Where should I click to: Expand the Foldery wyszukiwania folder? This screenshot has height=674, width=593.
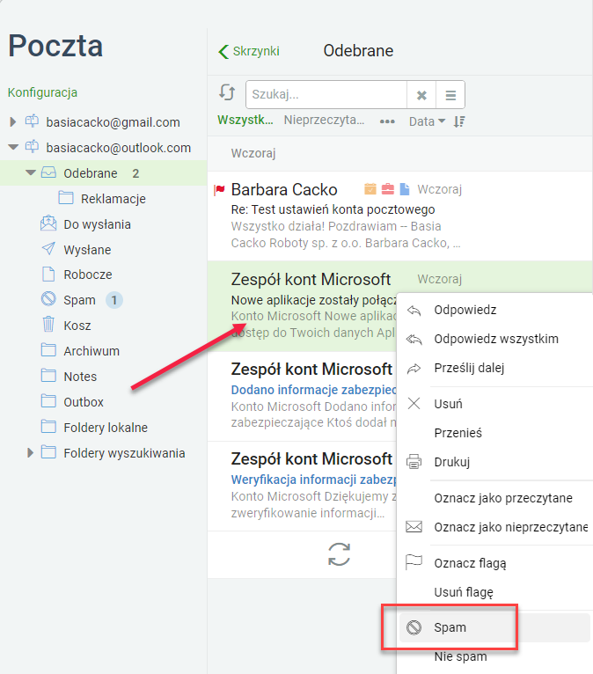[x=30, y=452]
